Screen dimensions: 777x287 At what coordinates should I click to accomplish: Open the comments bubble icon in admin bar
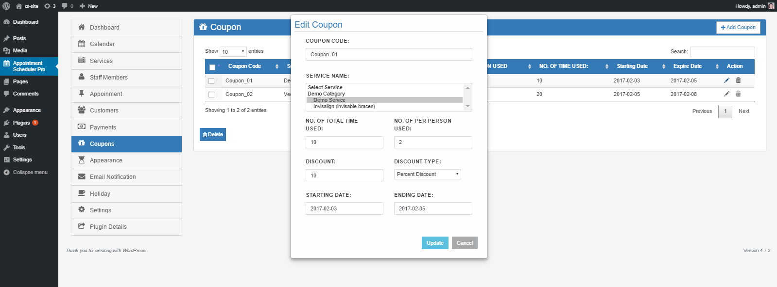tap(65, 6)
